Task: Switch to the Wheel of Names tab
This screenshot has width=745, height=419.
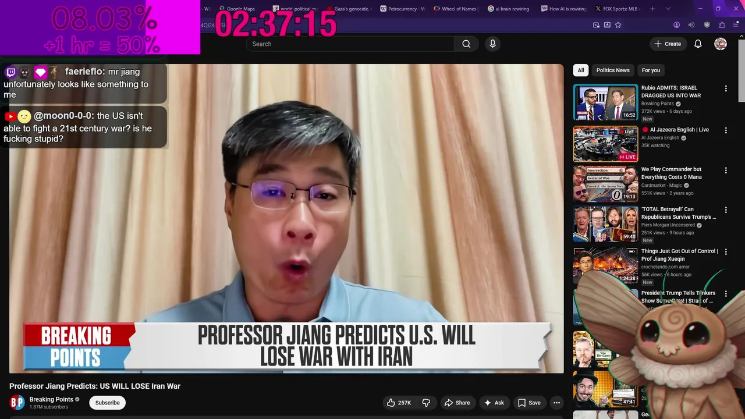Action: click(x=456, y=9)
